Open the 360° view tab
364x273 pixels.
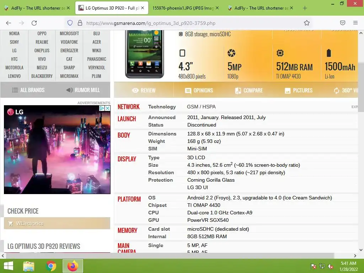coord(346,90)
